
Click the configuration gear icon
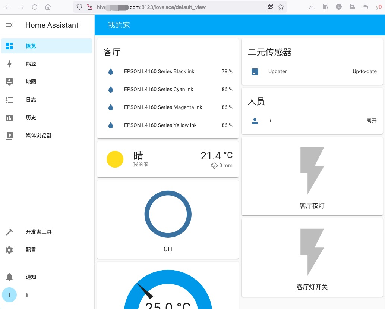pos(9,250)
